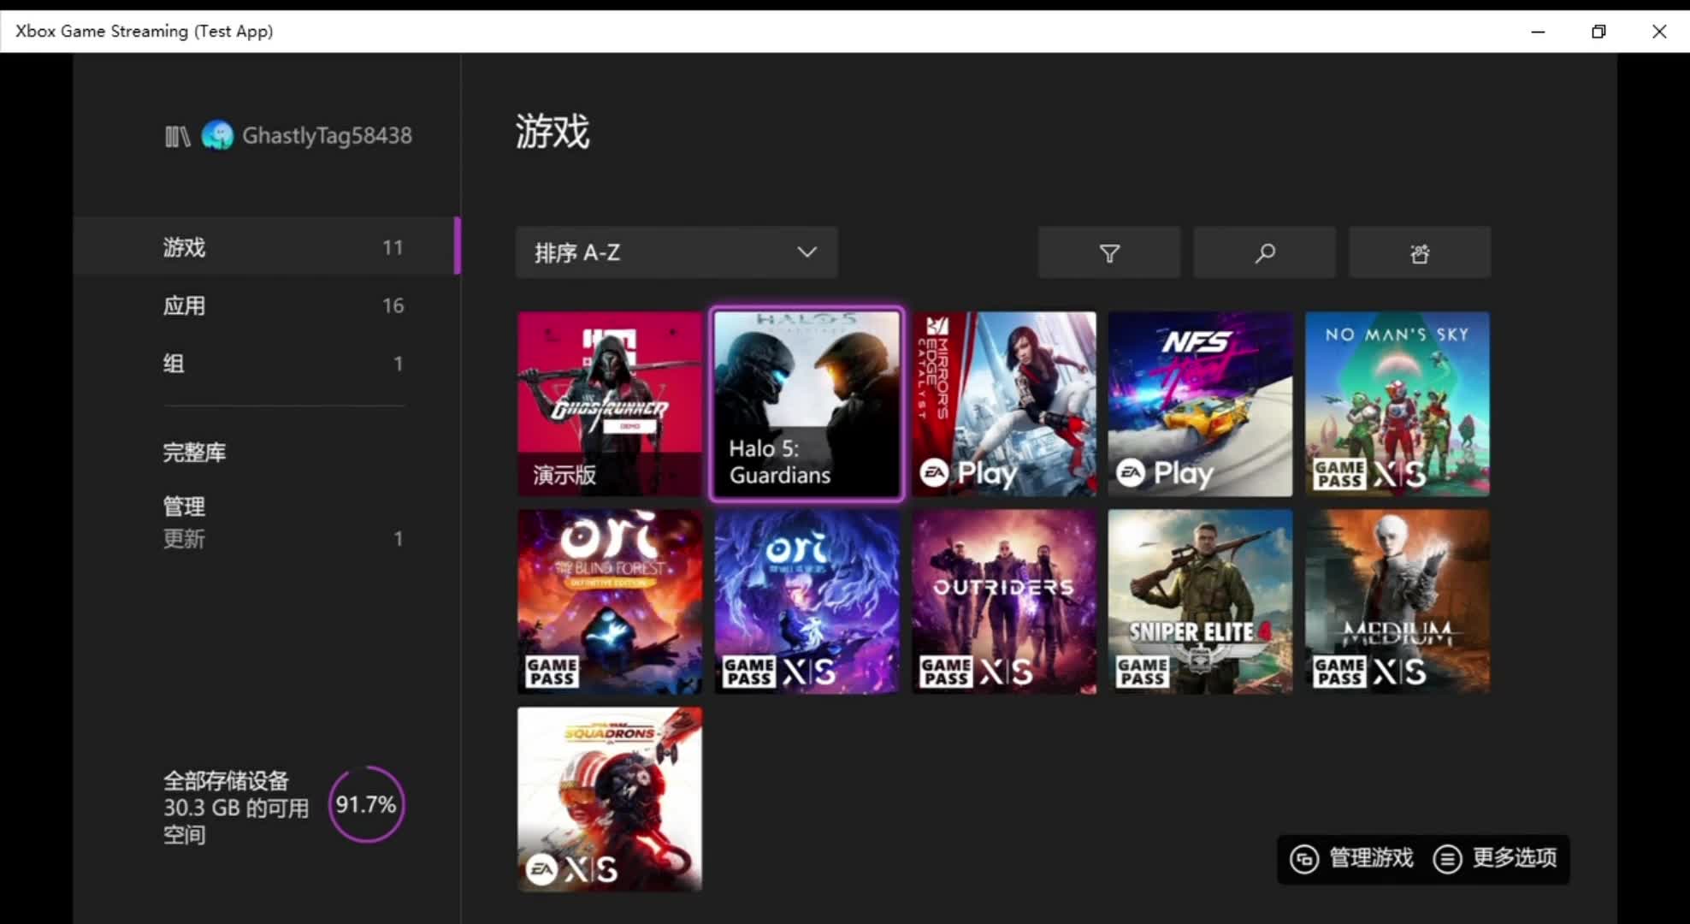Restore down the Xbox Game Streaming window
This screenshot has height=924, width=1690.
1598,32
